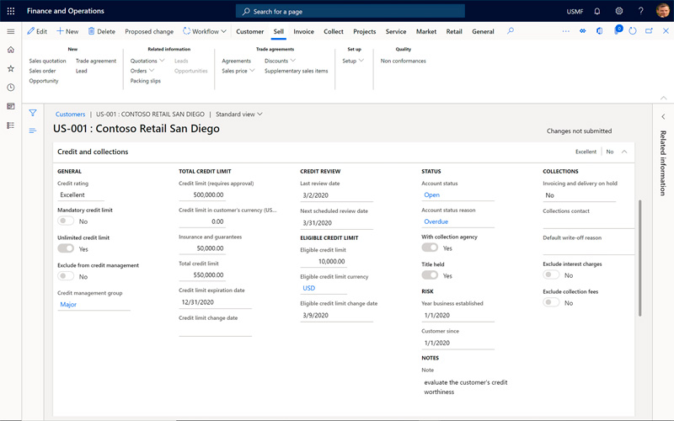Click the Edit pencil button
Viewport: 674px width, 421px height.
coord(37,31)
